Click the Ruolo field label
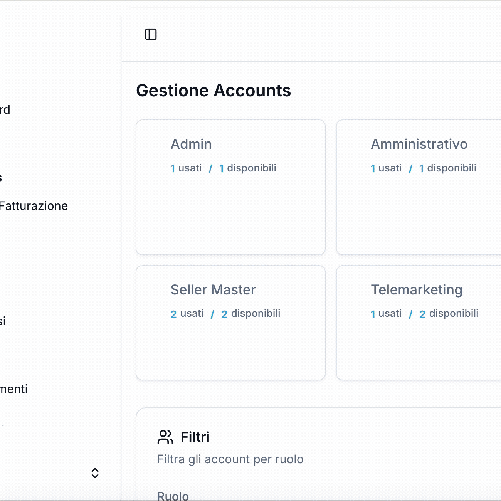This screenshot has height=501, width=501. pyautogui.click(x=173, y=496)
